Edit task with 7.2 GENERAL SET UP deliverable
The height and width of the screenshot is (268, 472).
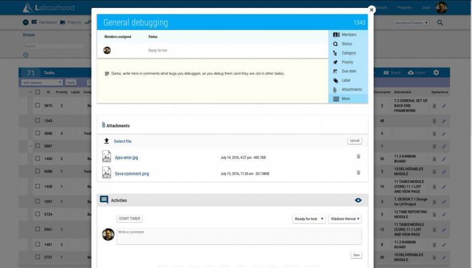(x=444, y=106)
